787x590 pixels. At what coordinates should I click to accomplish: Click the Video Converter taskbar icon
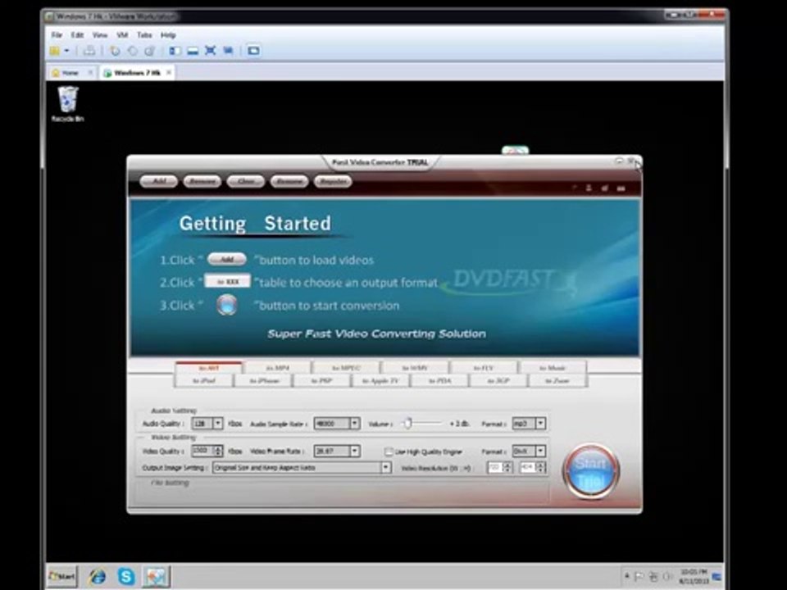(156, 576)
